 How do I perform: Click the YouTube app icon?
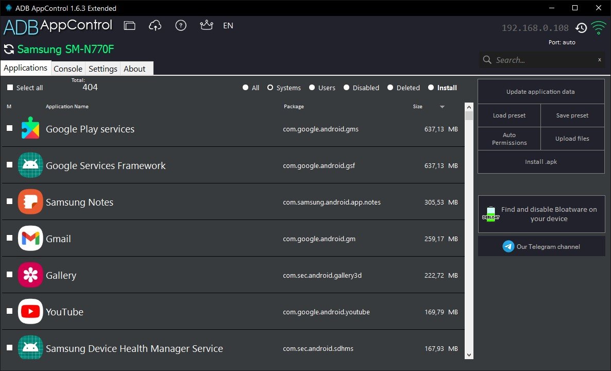[30, 311]
